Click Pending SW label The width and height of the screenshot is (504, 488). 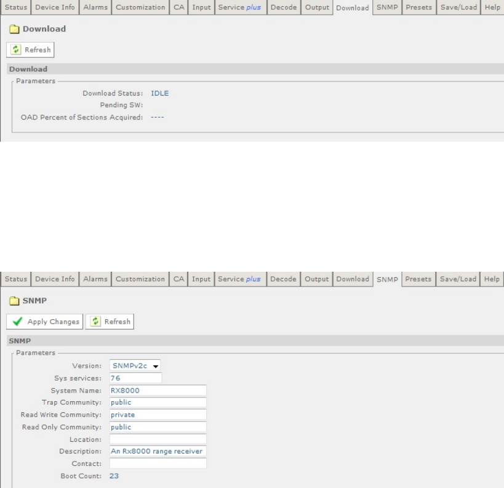[x=121, y=105]
